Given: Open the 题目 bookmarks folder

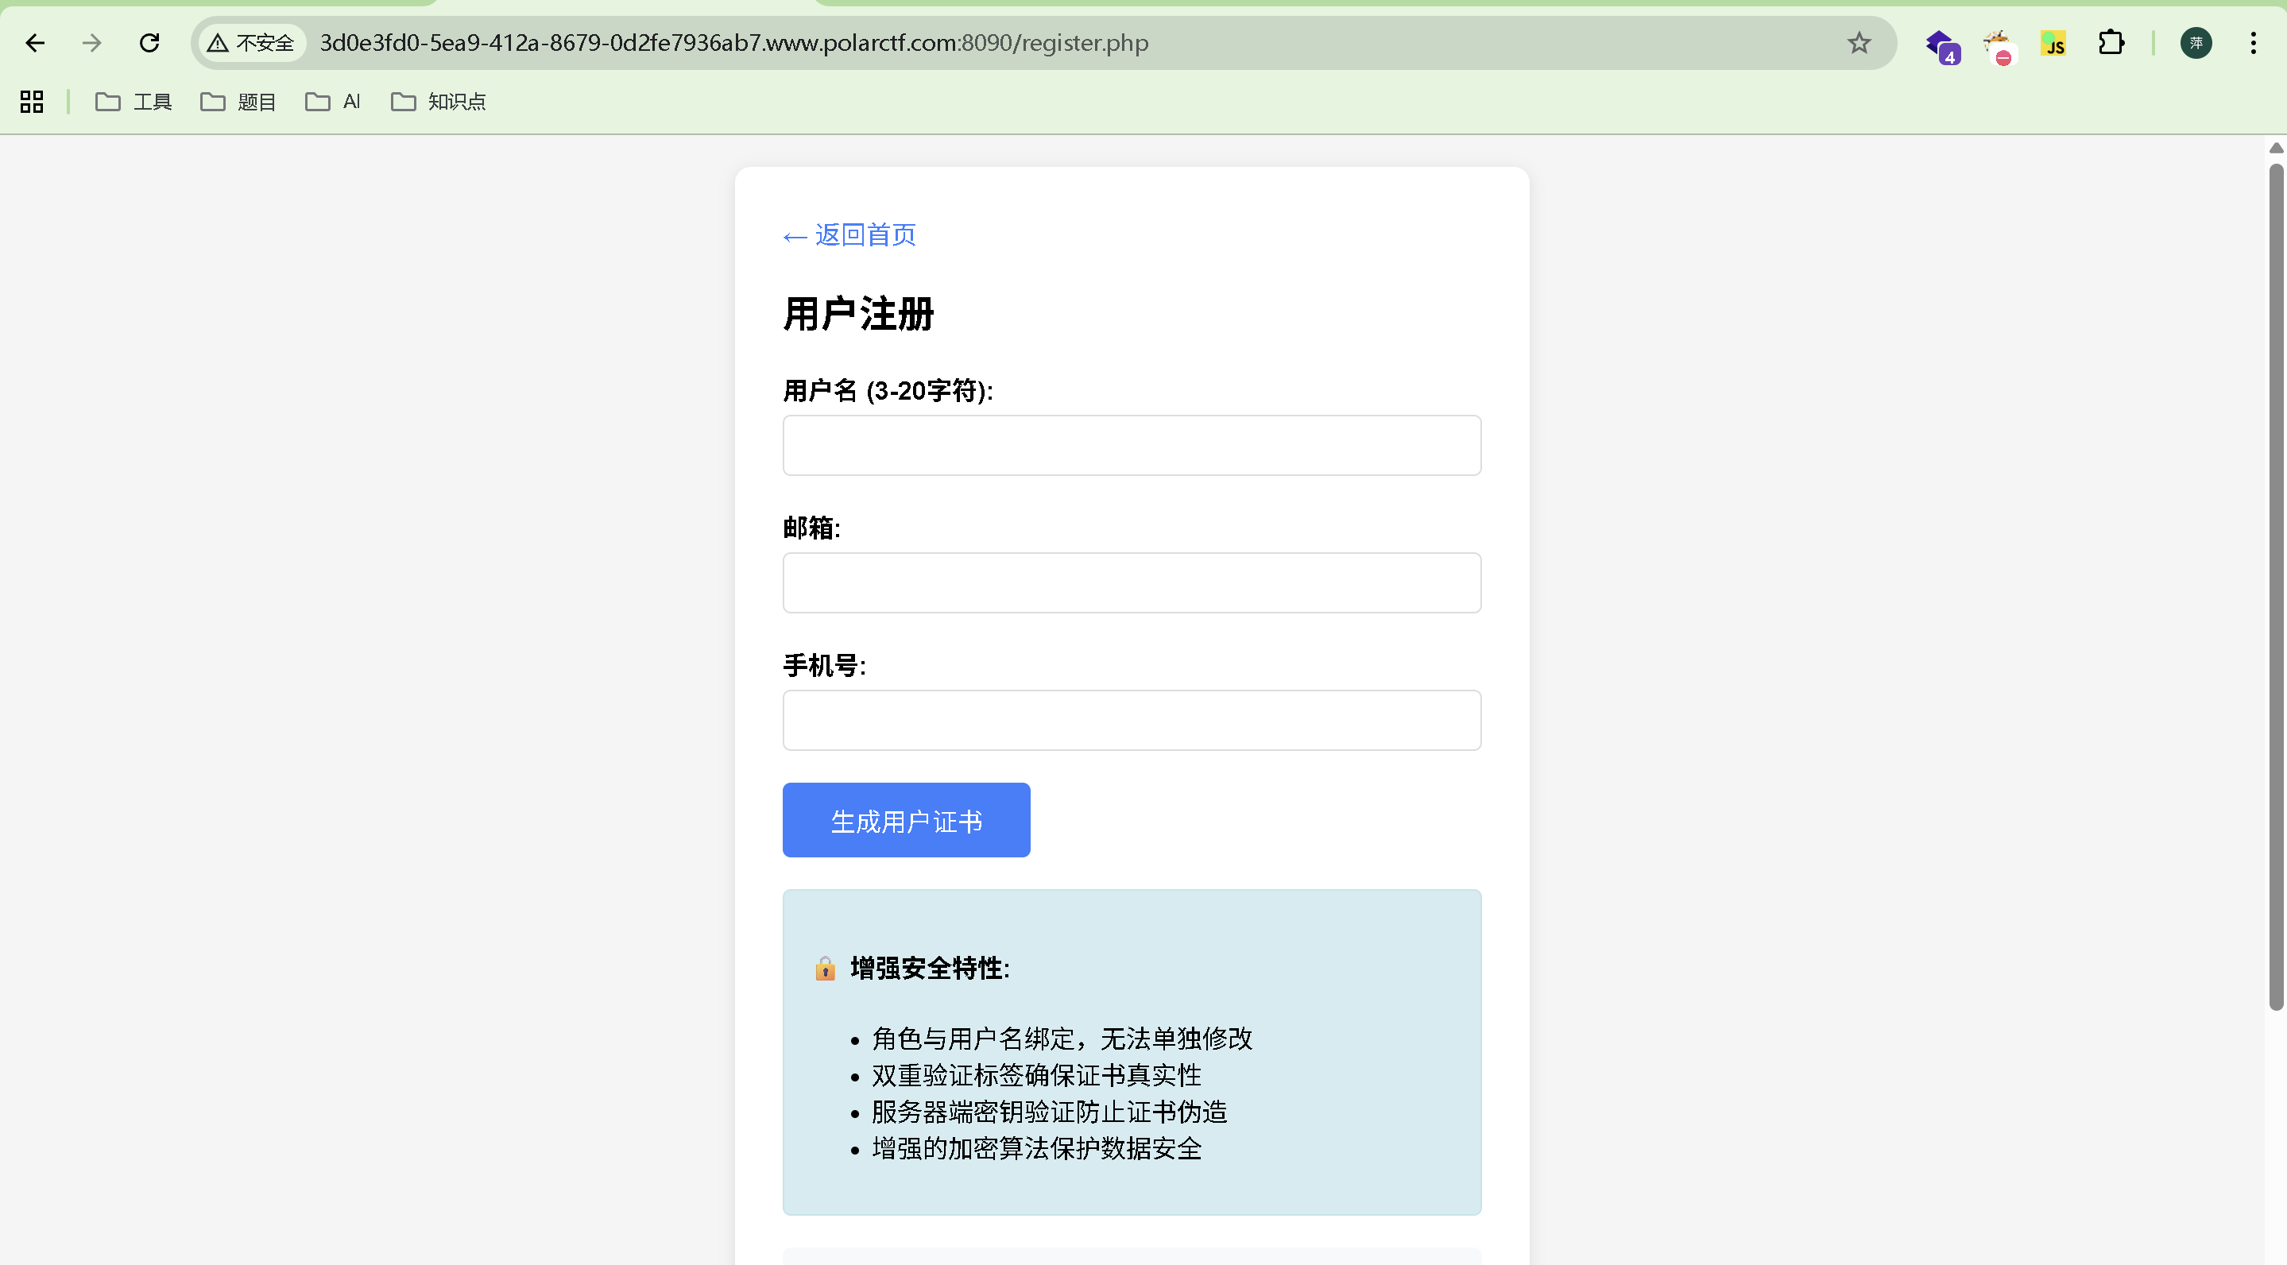Looking at the screenshot, I should 238,101.
